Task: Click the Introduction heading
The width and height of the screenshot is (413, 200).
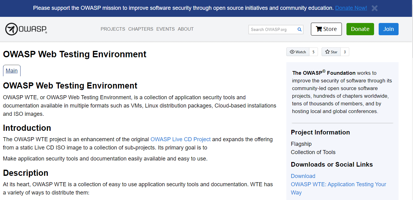Action: point(27,128)
